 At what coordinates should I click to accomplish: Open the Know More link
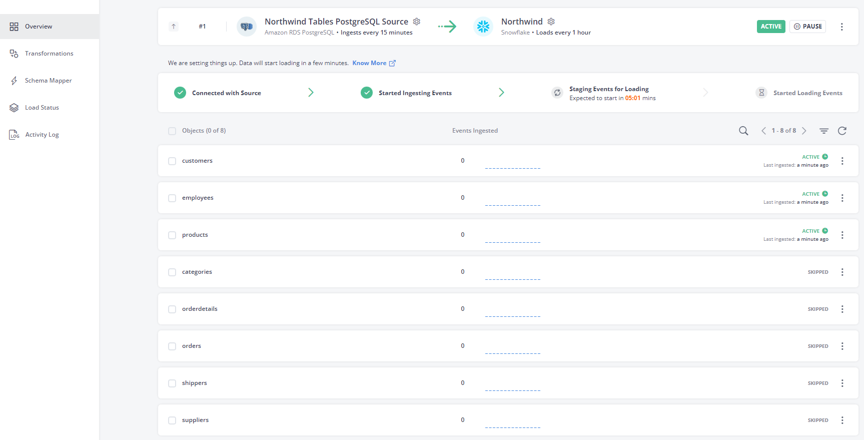pyautogui.click(x=374, y=63)
